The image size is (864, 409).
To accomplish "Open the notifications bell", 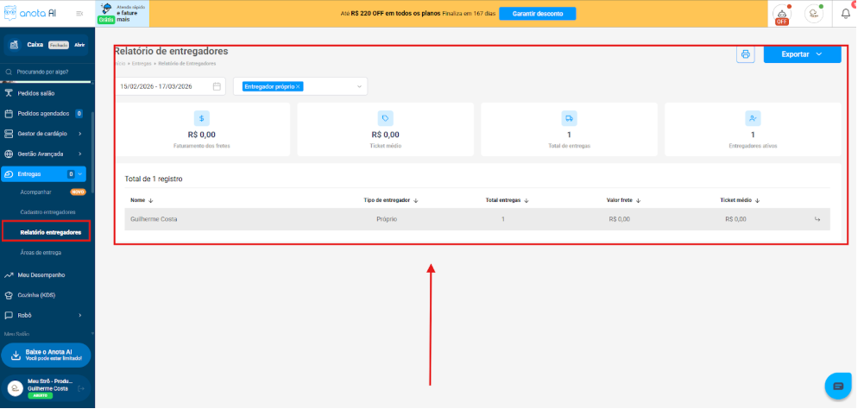I will click(846, 14).
